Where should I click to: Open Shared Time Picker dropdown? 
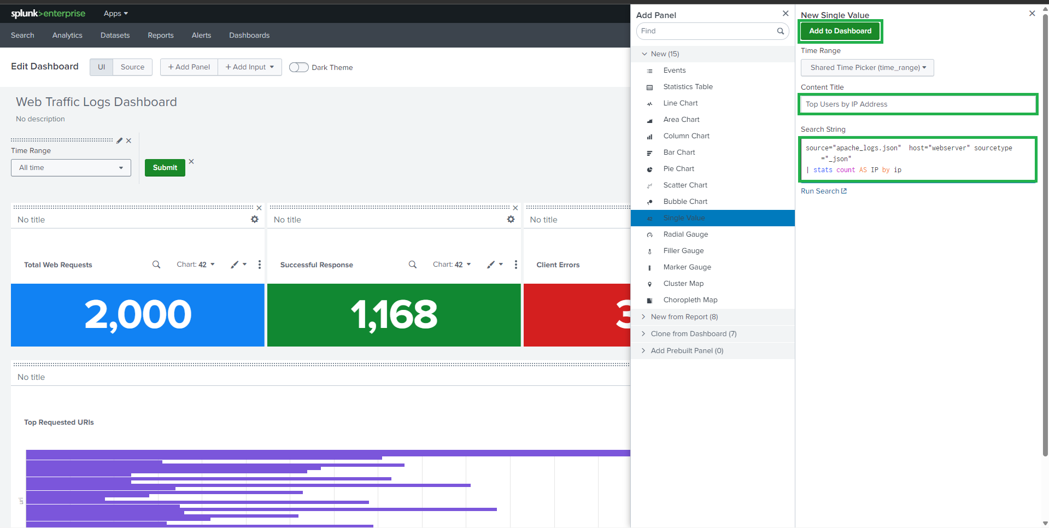[868, 68]
